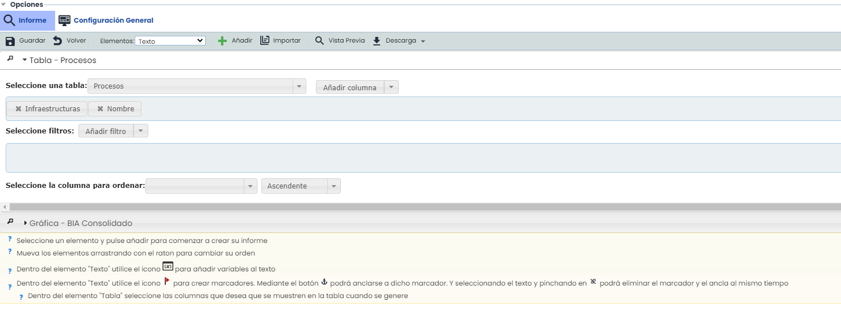This screenshot has height=310, width=841.
Task: Collapse the Tabla - Procesos section
Action: tap(25, 60)
